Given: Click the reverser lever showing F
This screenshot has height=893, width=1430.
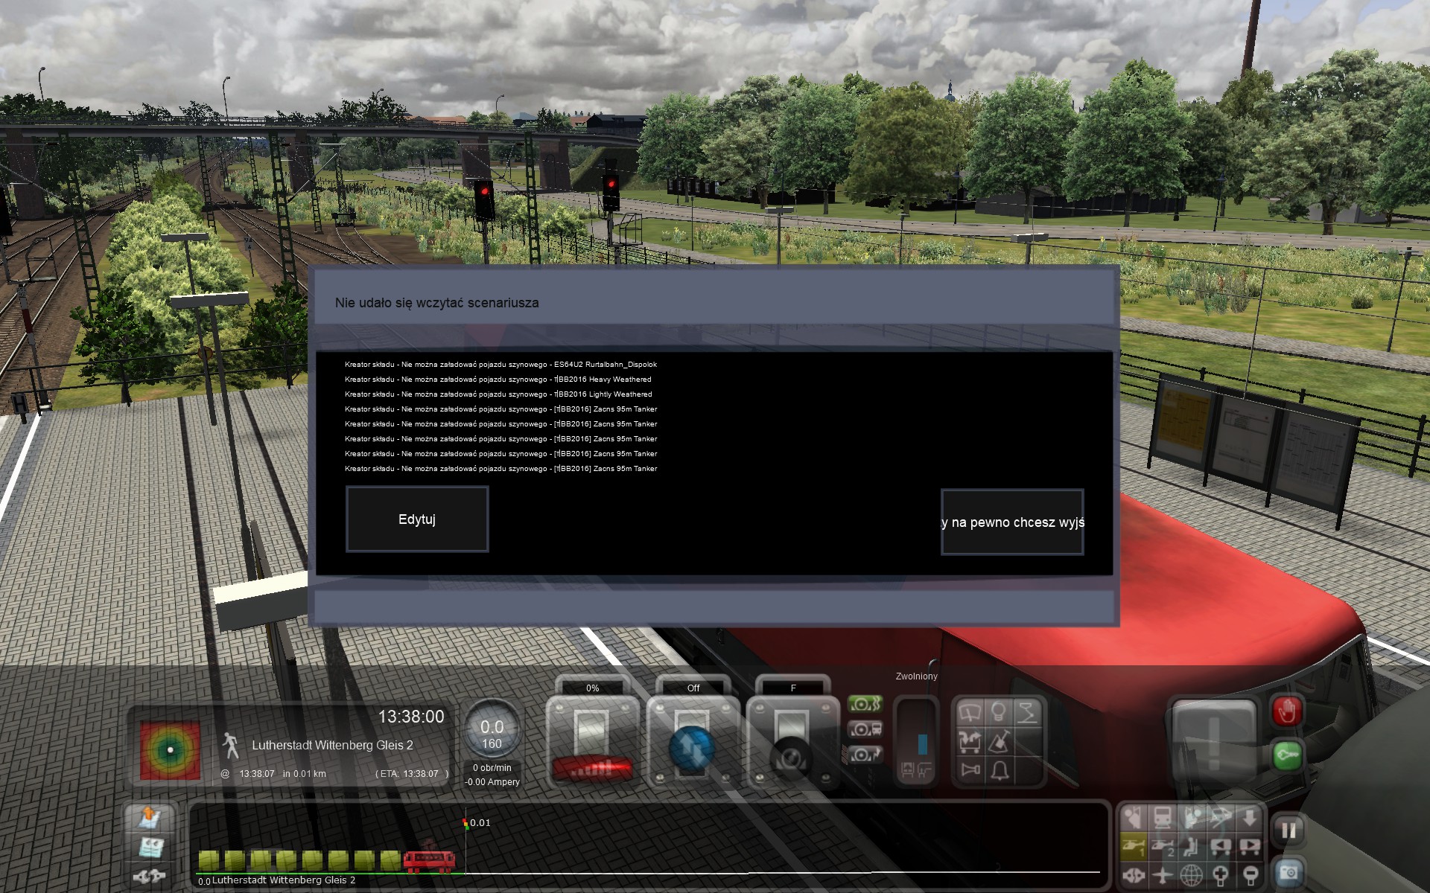Looking at the screenshot, I should pos(792,740).
